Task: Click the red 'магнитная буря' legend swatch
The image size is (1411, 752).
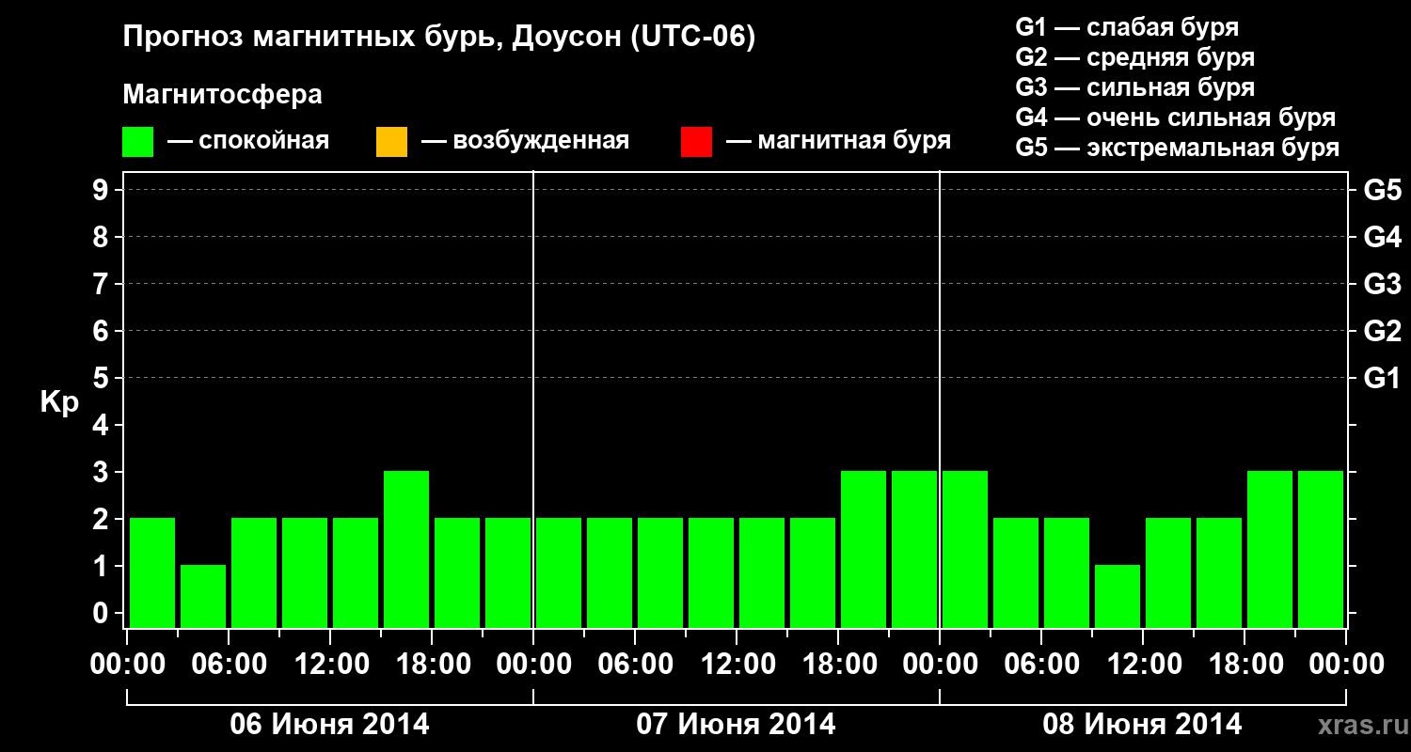Action: click(696, 142)
